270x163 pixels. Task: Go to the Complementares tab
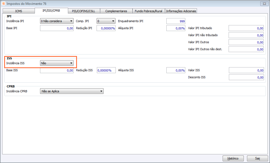pyautogui.click(x=116, y=11)
